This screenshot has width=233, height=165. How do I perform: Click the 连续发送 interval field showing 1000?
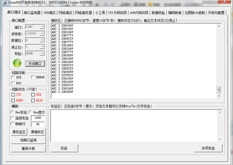[x=37, y=118]
